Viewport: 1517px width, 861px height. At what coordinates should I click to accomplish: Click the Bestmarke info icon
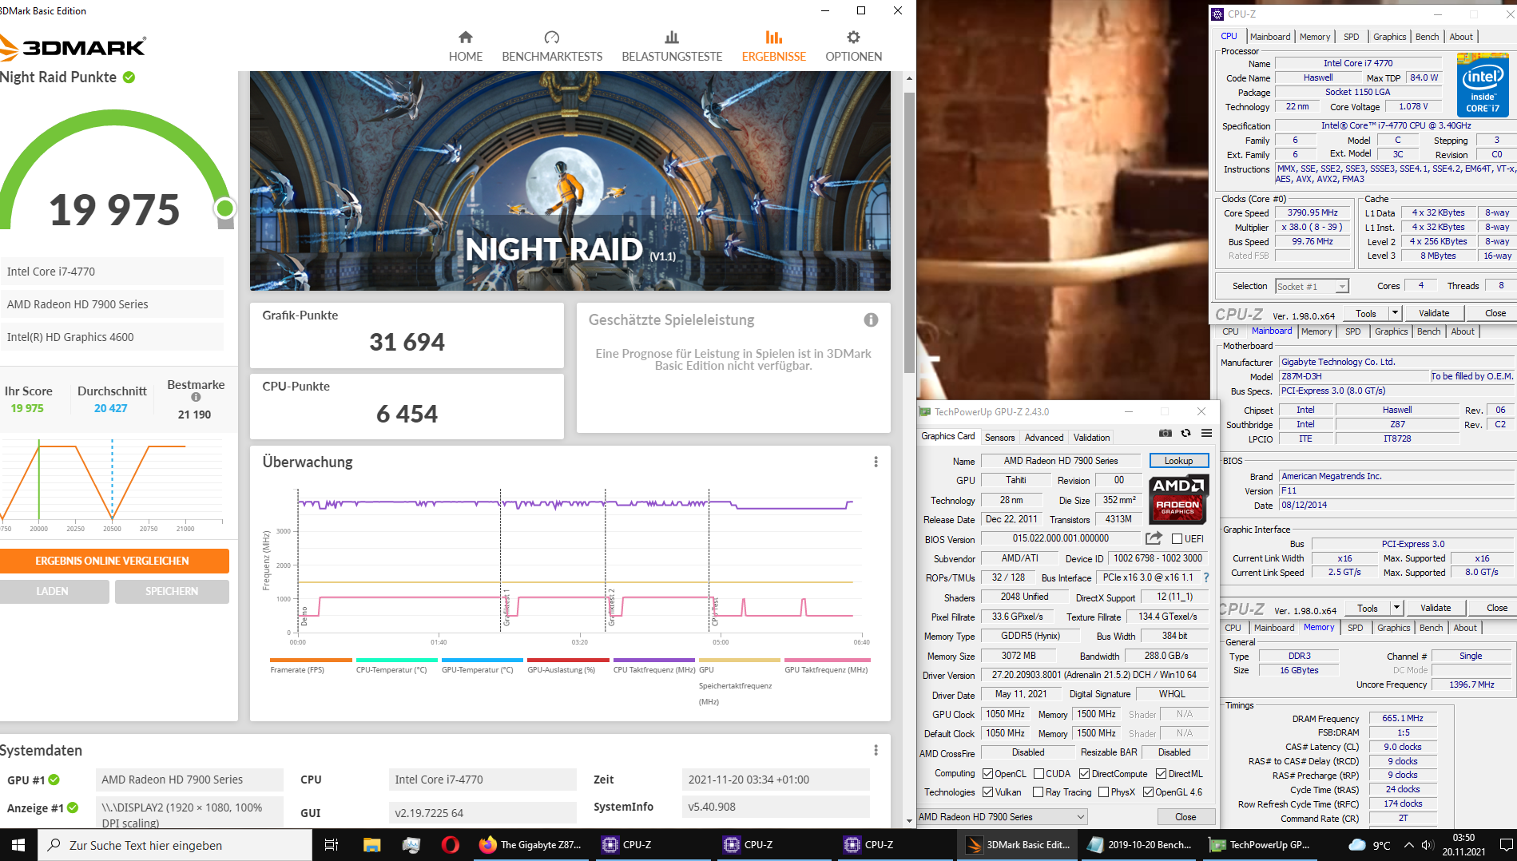coord(196,397)
